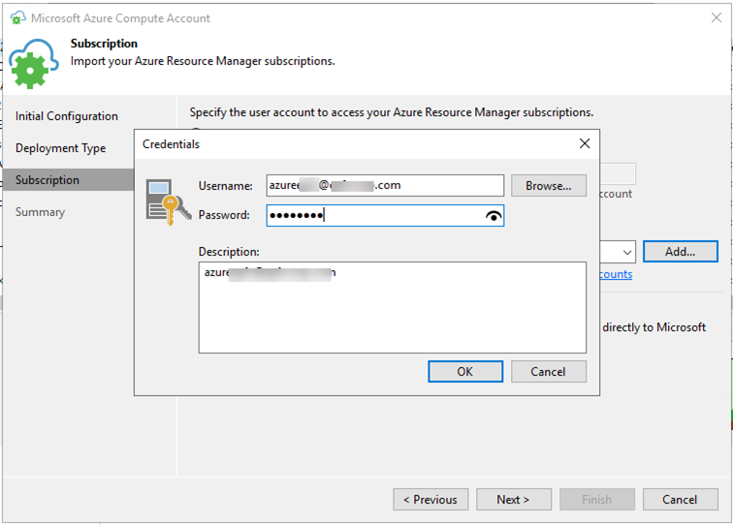Toggle password visibility eye icon
The height and width of the screenshot is (525, 733).
[494, 216]
